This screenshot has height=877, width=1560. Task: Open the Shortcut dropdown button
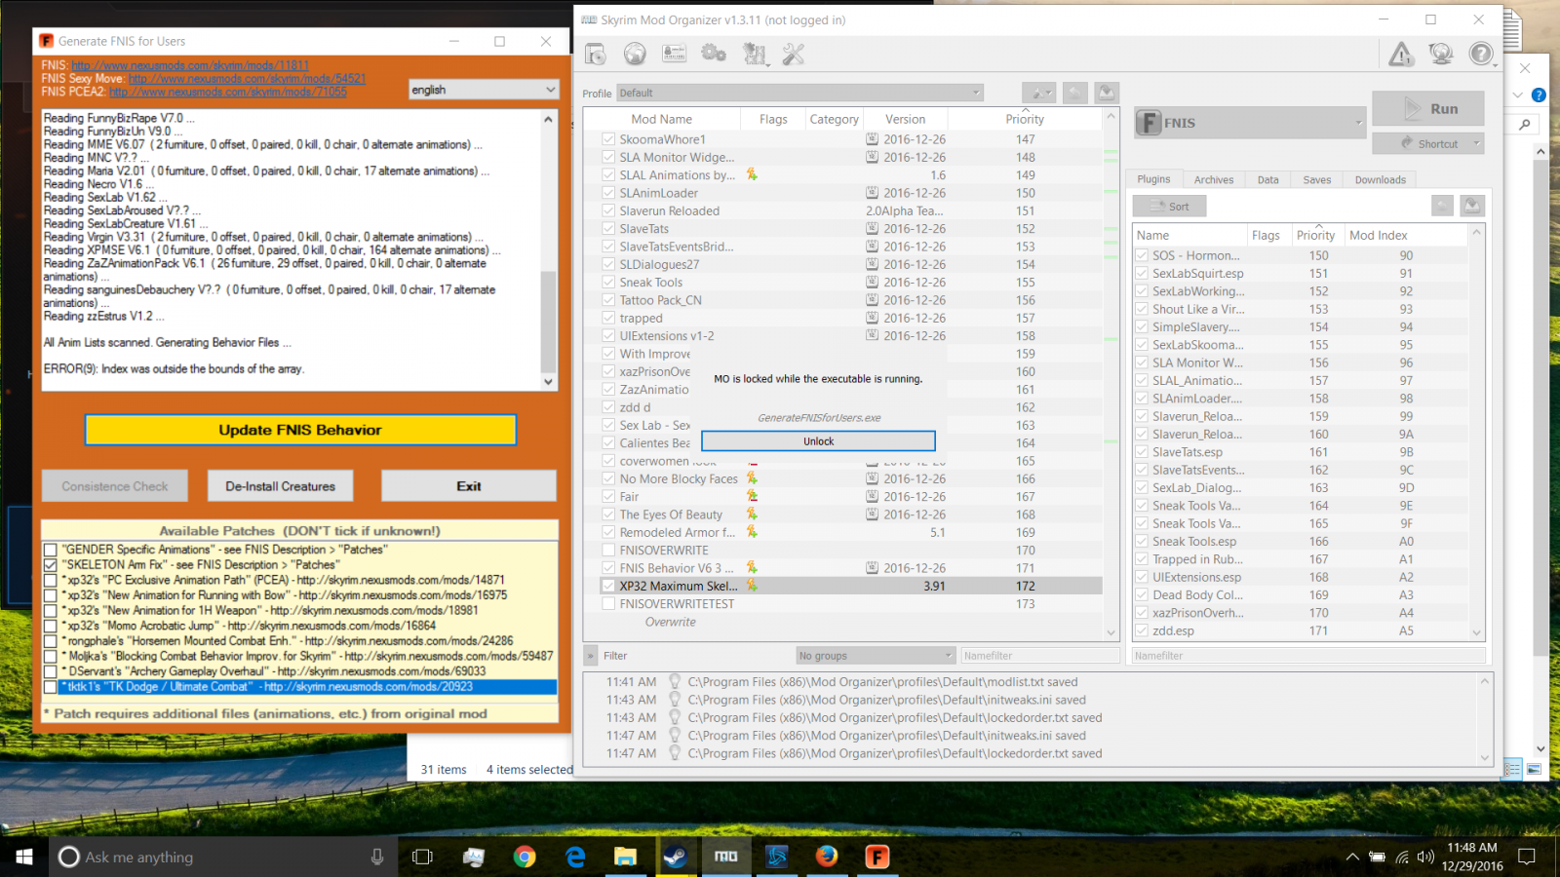pos(1428,143)
